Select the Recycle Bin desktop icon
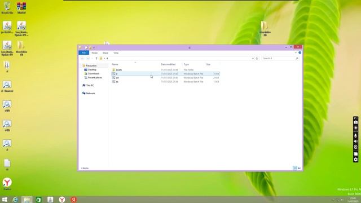Screen dimensions: 361x203 pos(7,7)
